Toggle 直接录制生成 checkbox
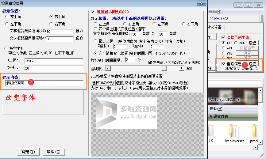The image size is (266, 159). (x=223, y=37)
